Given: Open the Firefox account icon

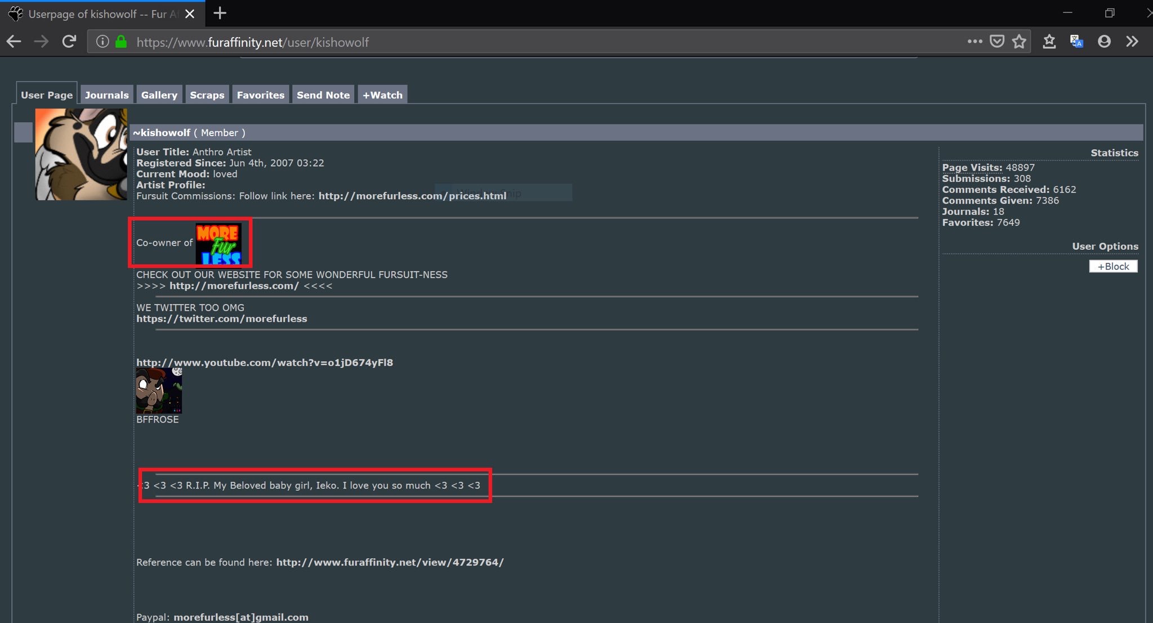Looking at the screenshot, I should tap(1104, 42).
